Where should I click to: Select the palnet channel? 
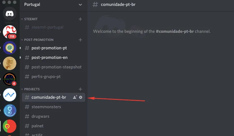coord(37,126)
